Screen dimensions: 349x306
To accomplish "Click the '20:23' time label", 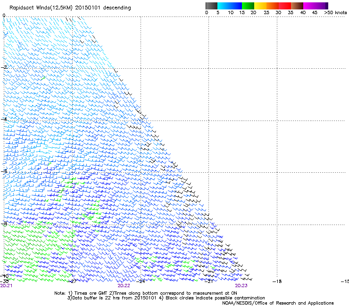I will coord(241,286).
